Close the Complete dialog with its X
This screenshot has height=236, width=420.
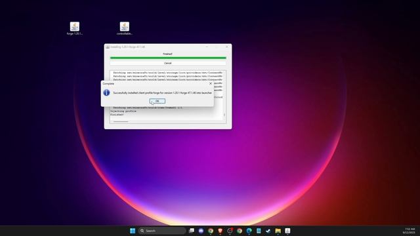[211, 84]
